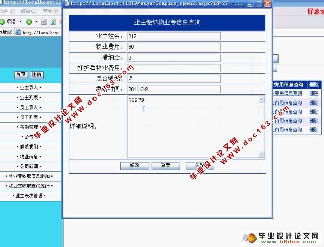
Task: Open the Forward history dropdown arrow
Action: point(36,21)
